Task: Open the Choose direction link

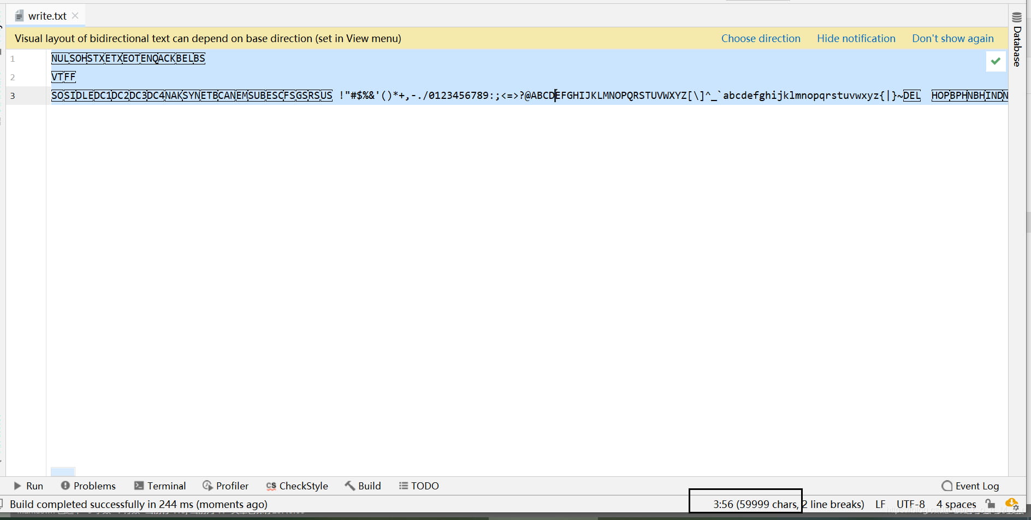Action: (x=761, y=38)
